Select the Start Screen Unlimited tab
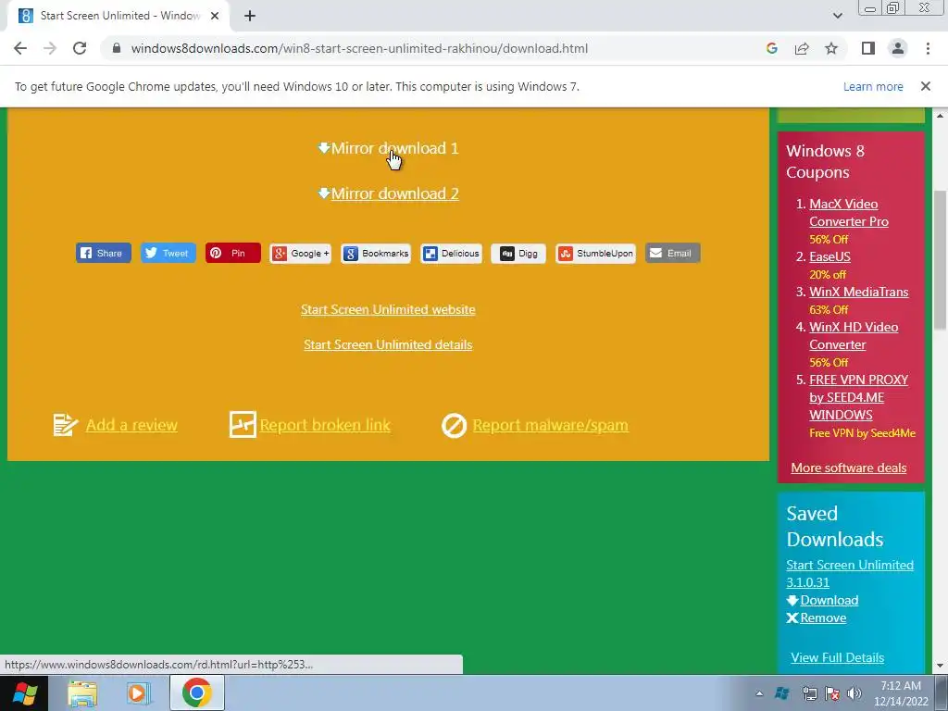 tap(118, 16)
